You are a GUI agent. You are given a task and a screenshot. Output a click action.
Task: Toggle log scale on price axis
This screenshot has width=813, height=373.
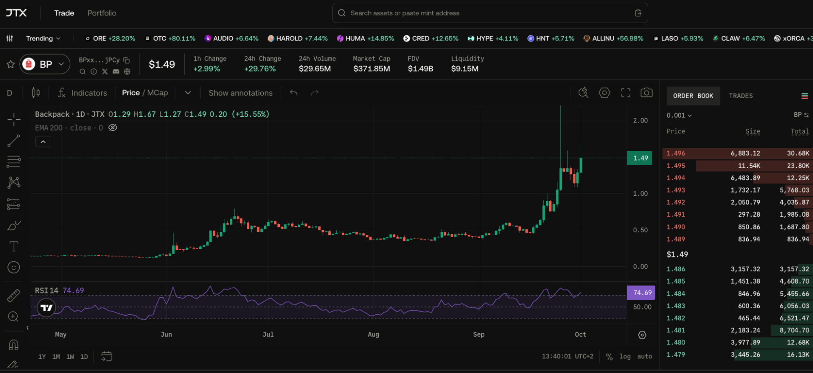click(x=625, y=356)
